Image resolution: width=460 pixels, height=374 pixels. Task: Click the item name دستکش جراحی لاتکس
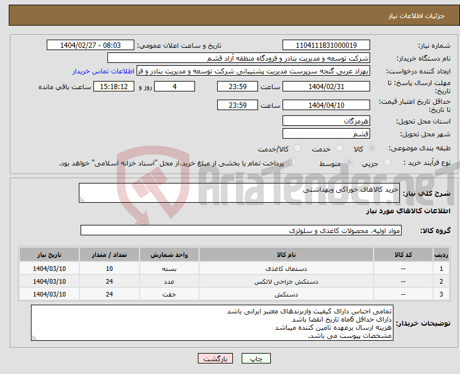pos(286,281)
